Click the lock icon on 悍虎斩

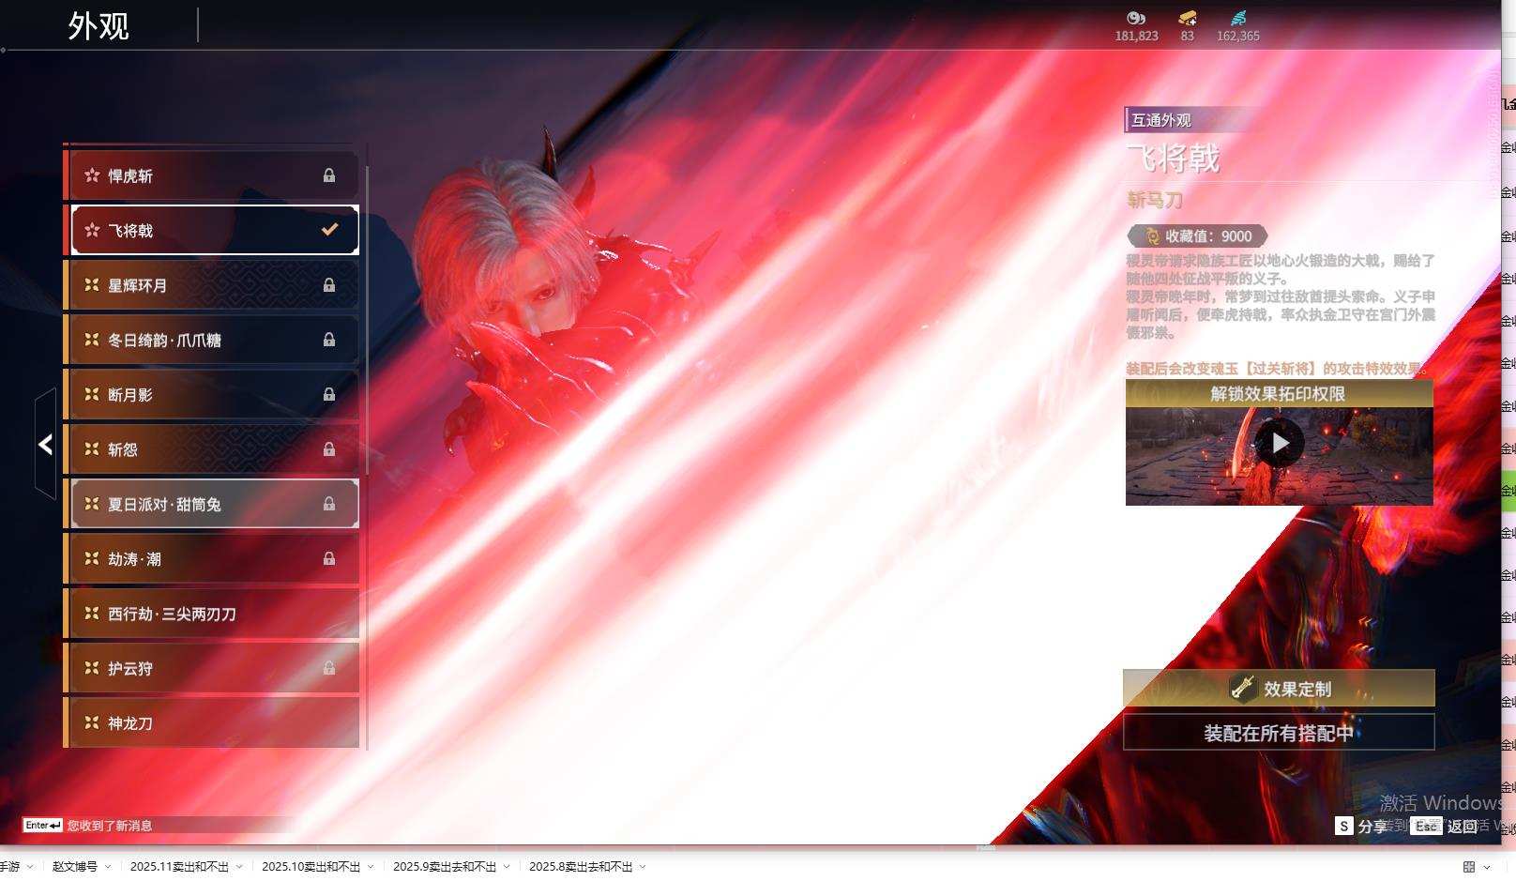[x=329, y=175]
